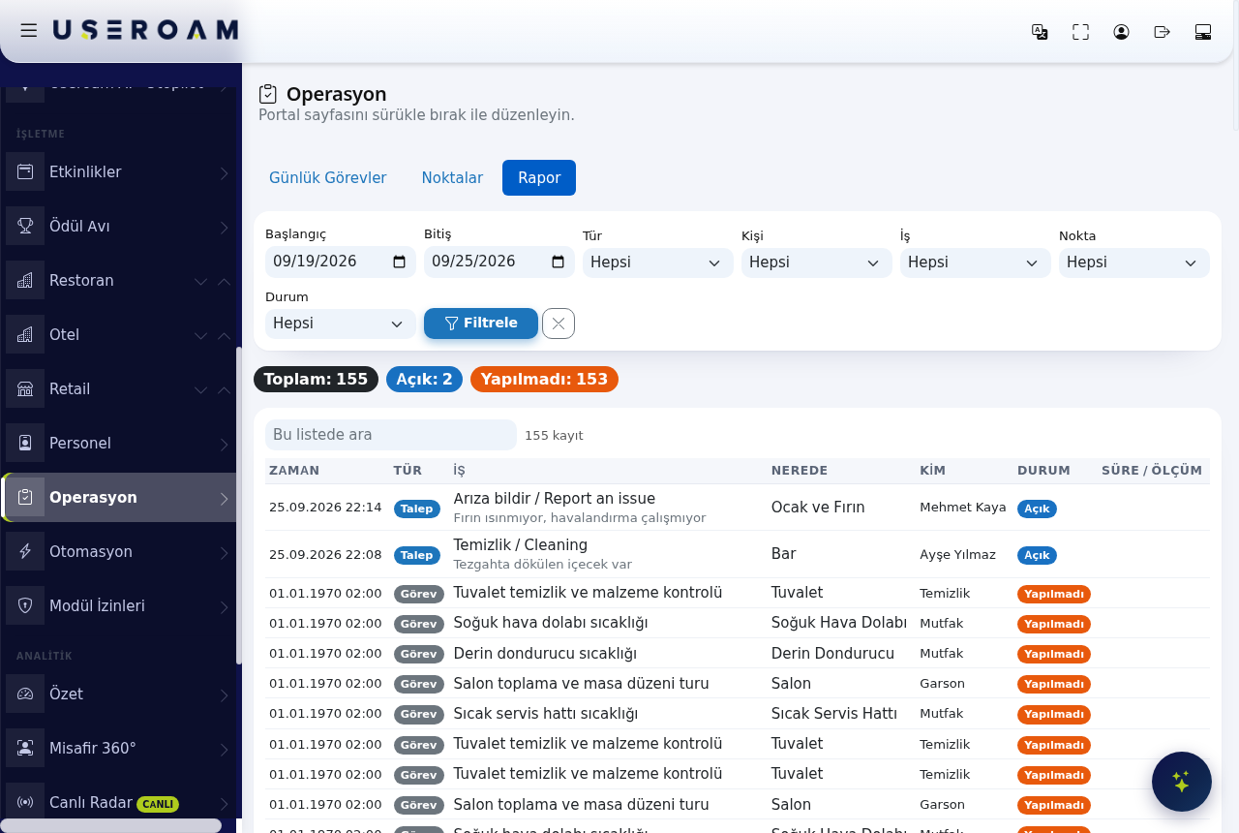This screenshot has height=833, width=1239.
Task: Click the Bitiş date field
Action: (499, 262)
